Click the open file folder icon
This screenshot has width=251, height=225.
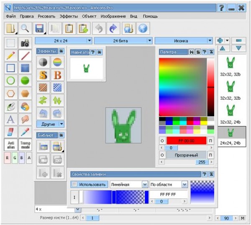point(10,28)
